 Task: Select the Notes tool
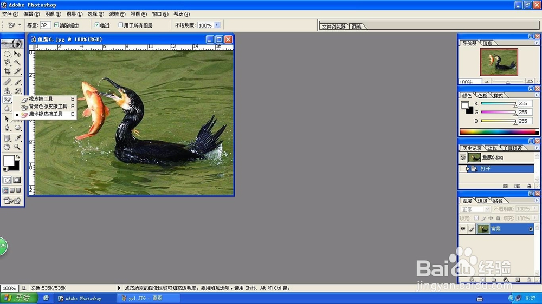tap(7, 138)
